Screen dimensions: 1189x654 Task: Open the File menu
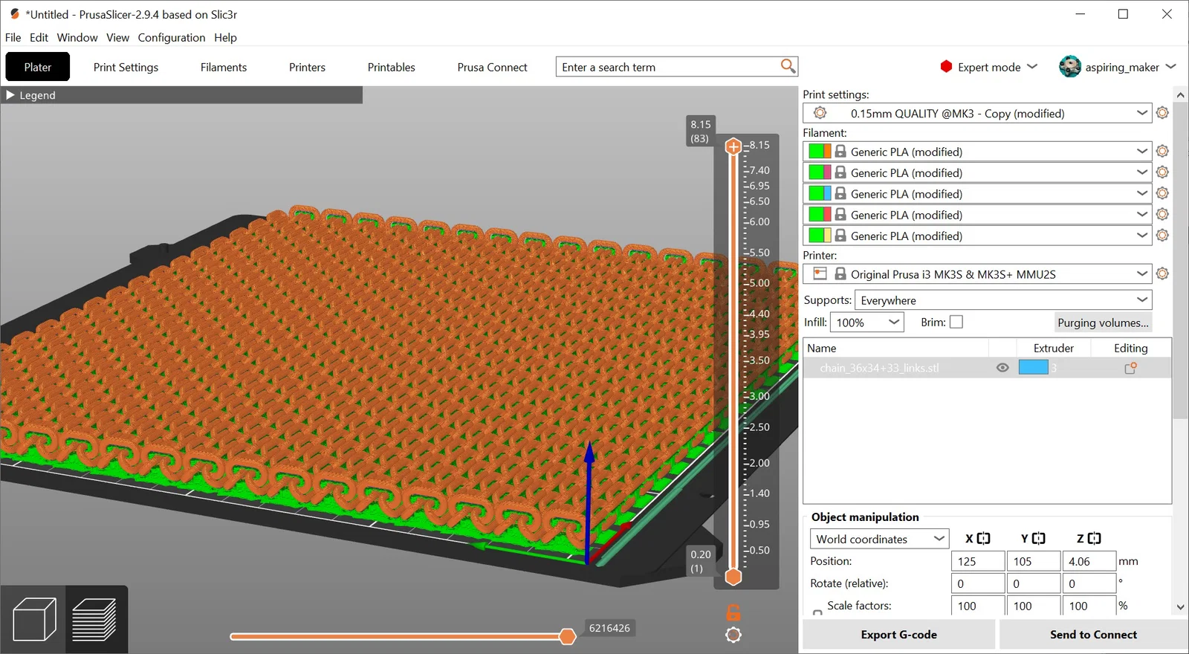(13, 37)
